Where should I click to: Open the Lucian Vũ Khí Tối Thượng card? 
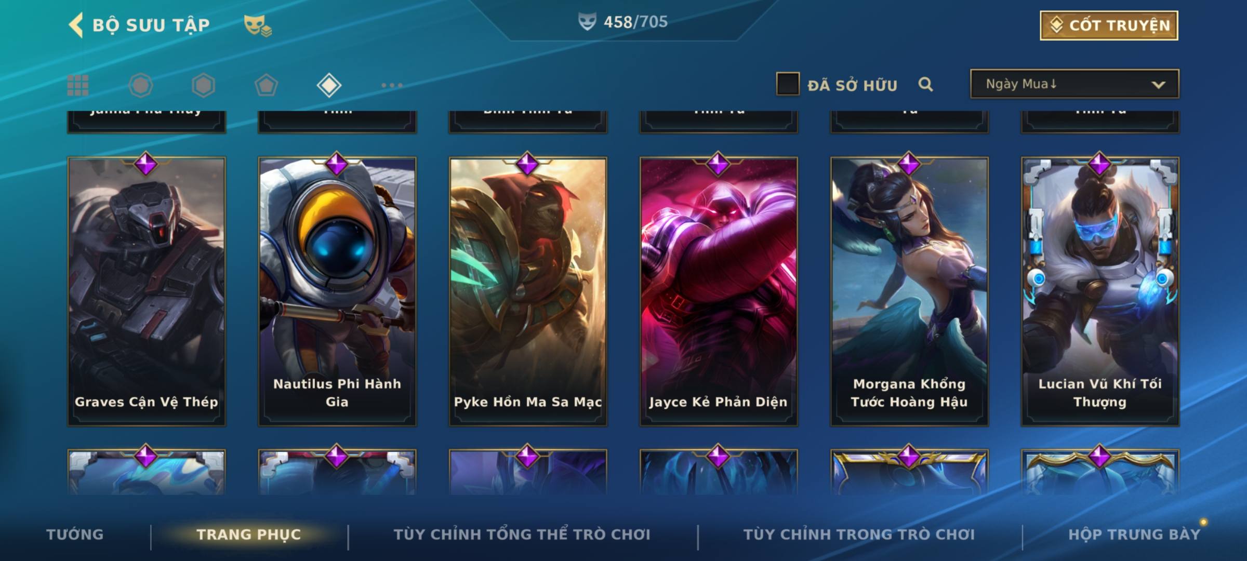[1100, 292]
